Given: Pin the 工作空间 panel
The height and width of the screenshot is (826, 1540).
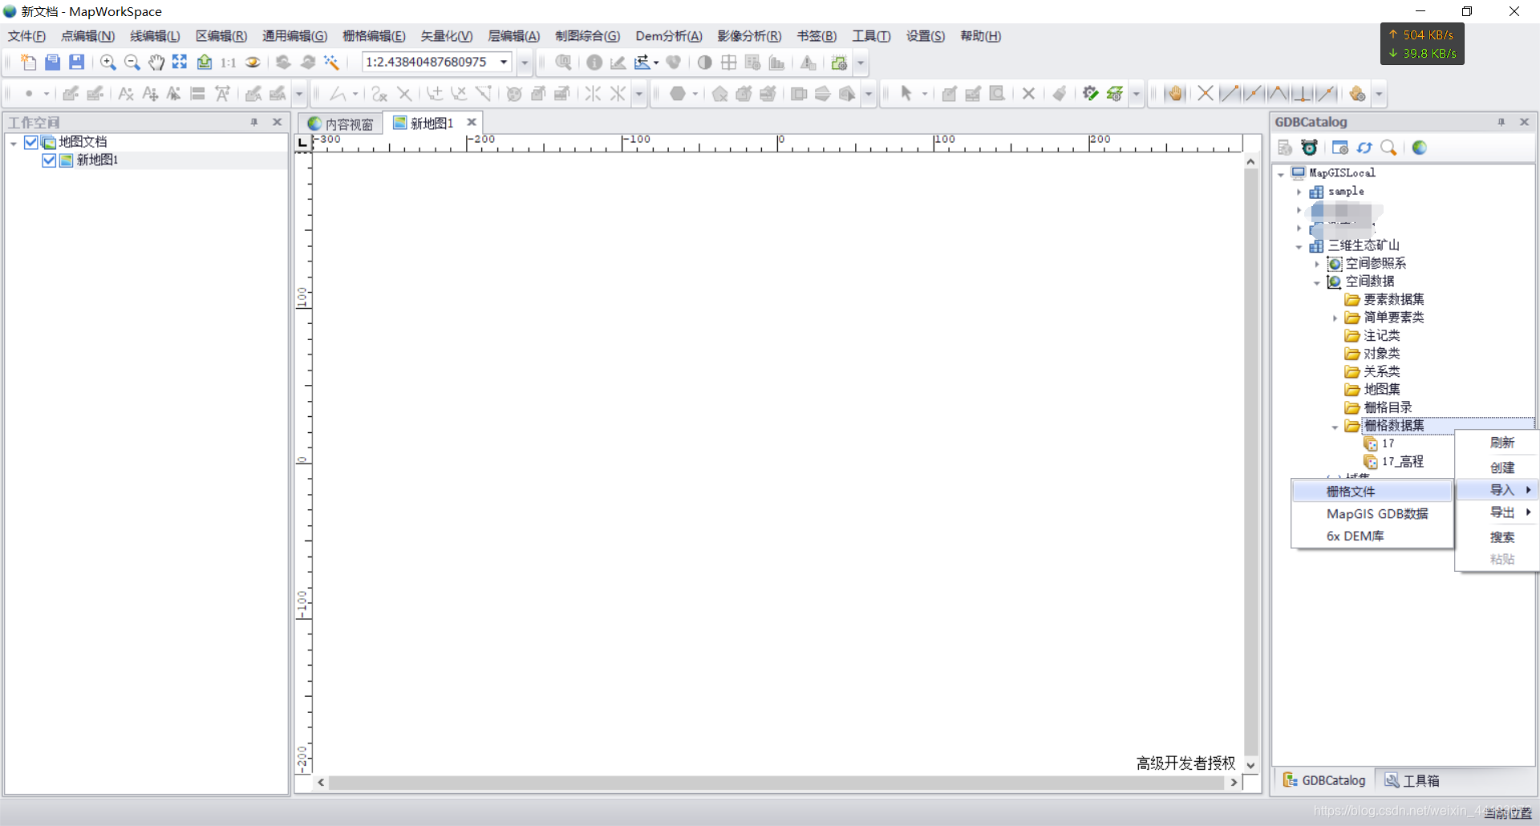Looking at the screenshot, I should pos(254,122).
